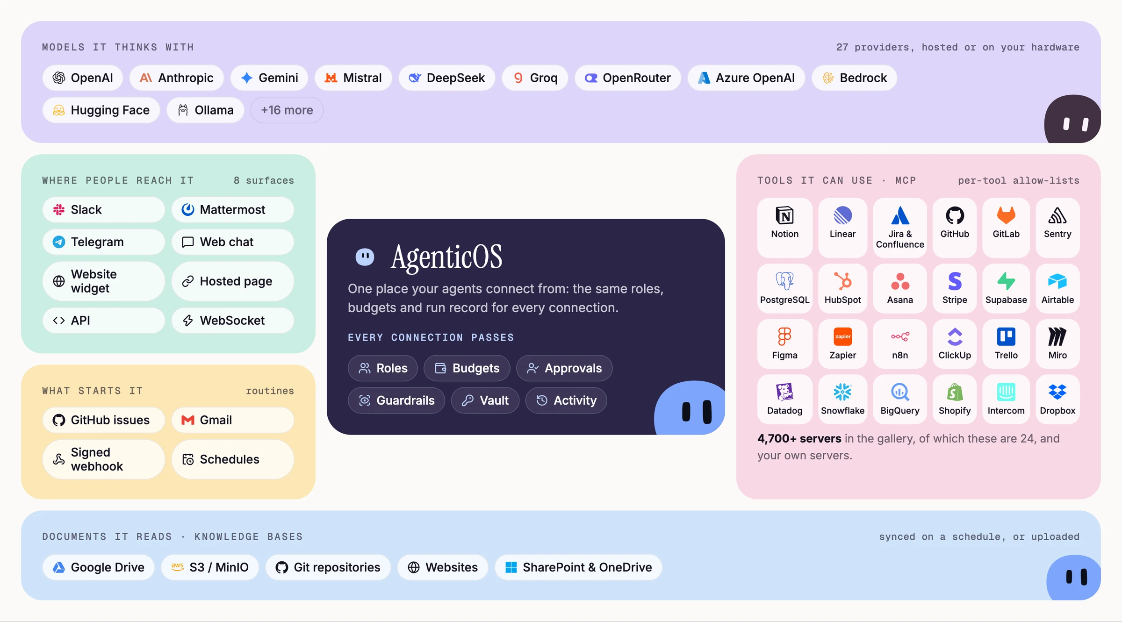Click the OpenAI provider chip
Viewport: 1122px width, 622px height.
click(83, 78)
